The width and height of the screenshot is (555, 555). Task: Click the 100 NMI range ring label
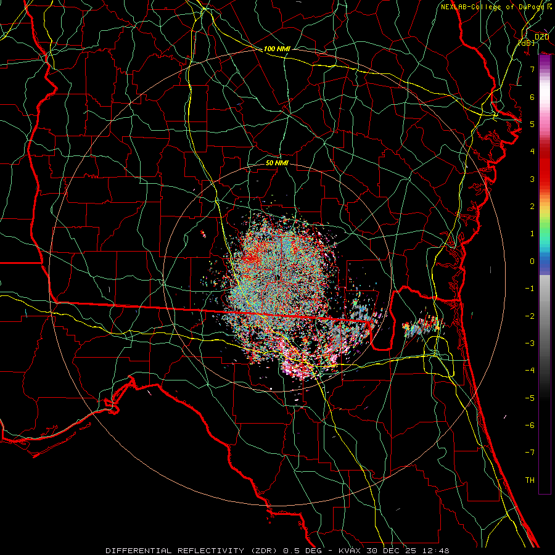(x=277, y=49)
